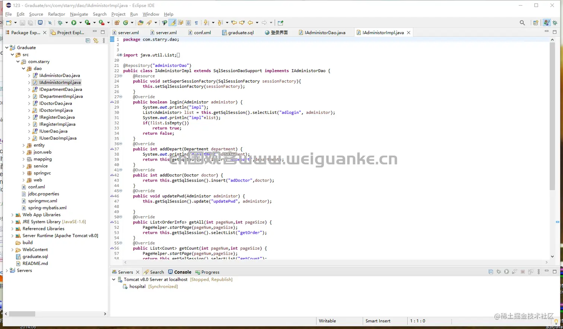This screenshot has height=329, width=563.
Task: Click the Pin Editor icon
Action: tap(280, 23)
